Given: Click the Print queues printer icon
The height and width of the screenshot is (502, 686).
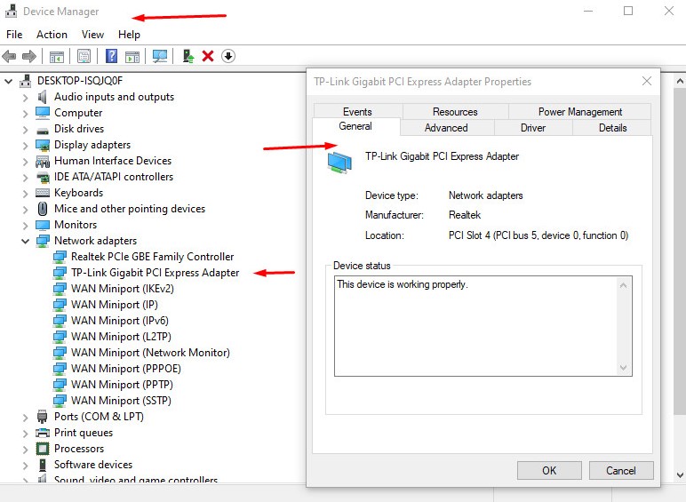Looking at the screenshot, I should click(x=43, y=433).
